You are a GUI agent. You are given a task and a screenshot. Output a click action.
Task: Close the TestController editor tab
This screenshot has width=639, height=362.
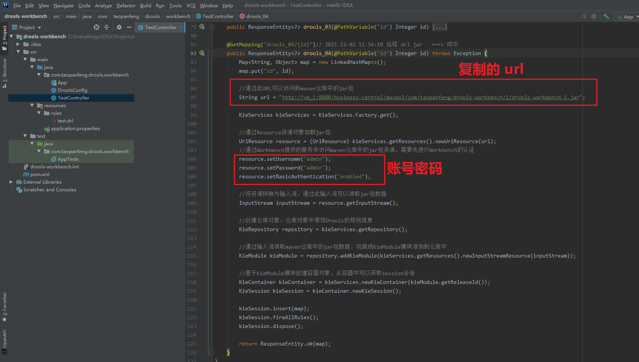click(x=181, y=27)
